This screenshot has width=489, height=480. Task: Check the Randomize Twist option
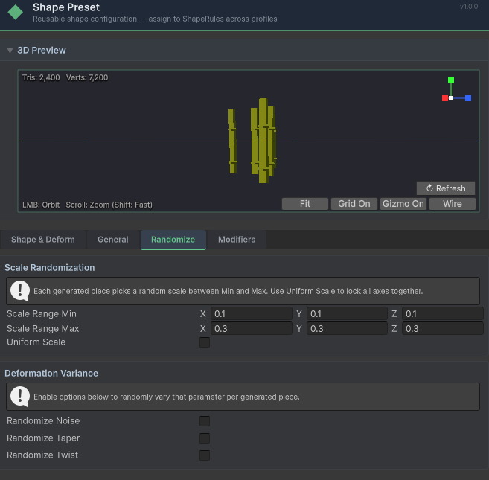(205, 455)
